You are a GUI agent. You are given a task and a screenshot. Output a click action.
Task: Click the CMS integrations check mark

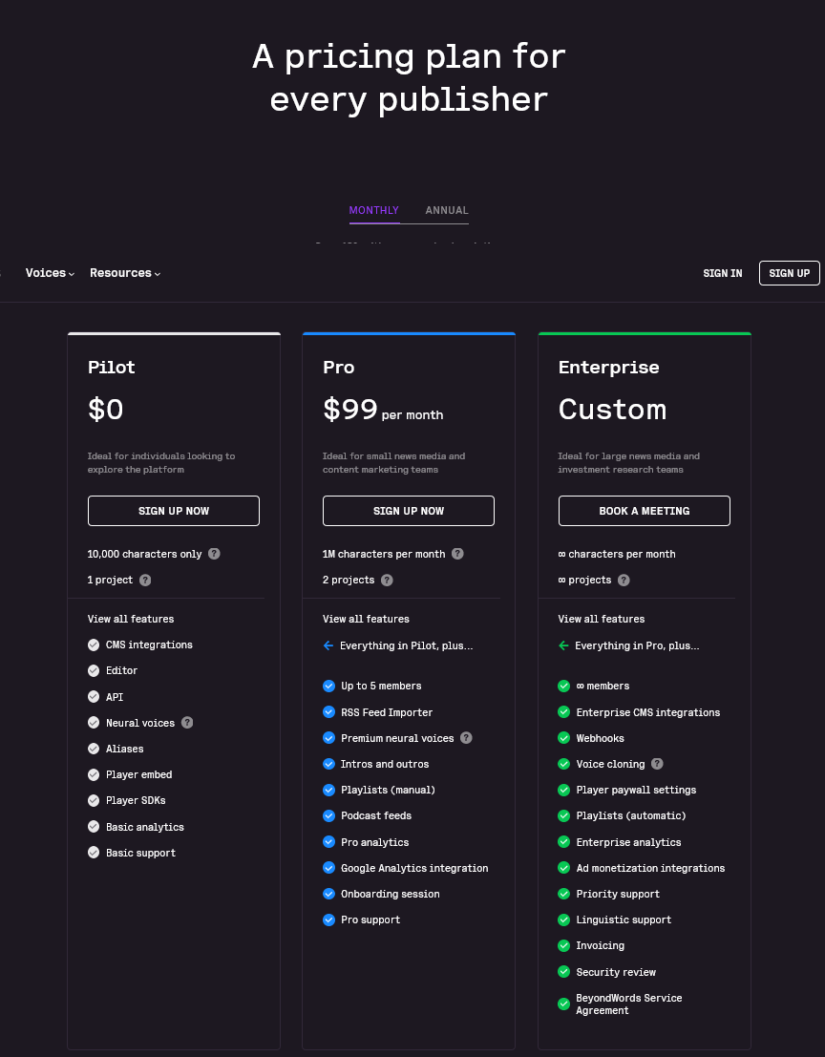click(x=94, y=645)
